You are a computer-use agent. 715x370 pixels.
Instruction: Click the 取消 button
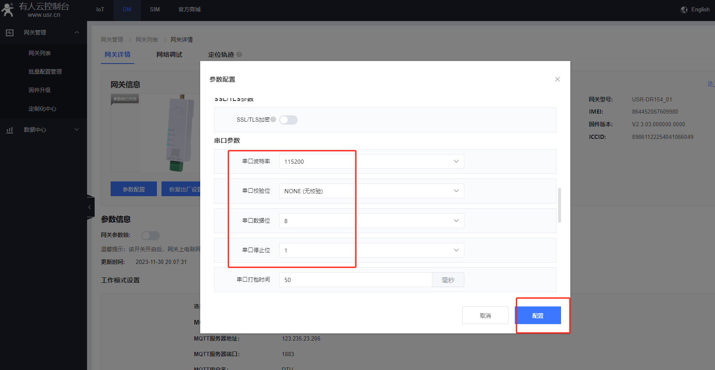coord(485,316)
